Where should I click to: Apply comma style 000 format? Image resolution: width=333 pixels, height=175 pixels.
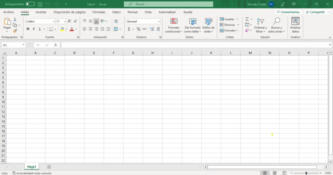144,29
